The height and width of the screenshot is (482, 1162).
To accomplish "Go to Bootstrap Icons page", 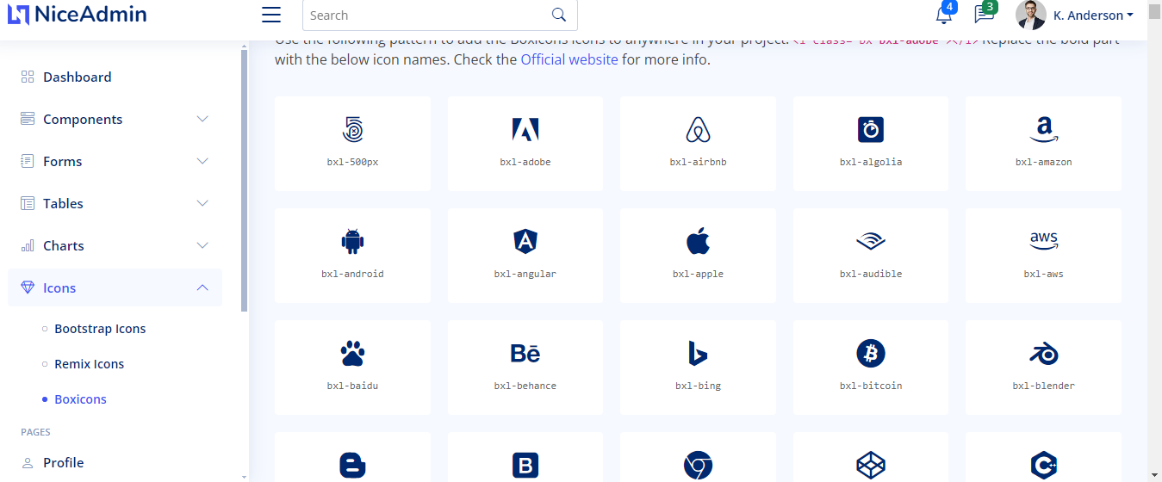I will pos(100,329).
